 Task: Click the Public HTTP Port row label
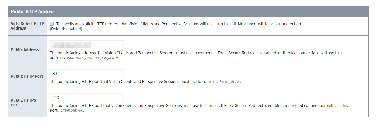pos(27,76)
